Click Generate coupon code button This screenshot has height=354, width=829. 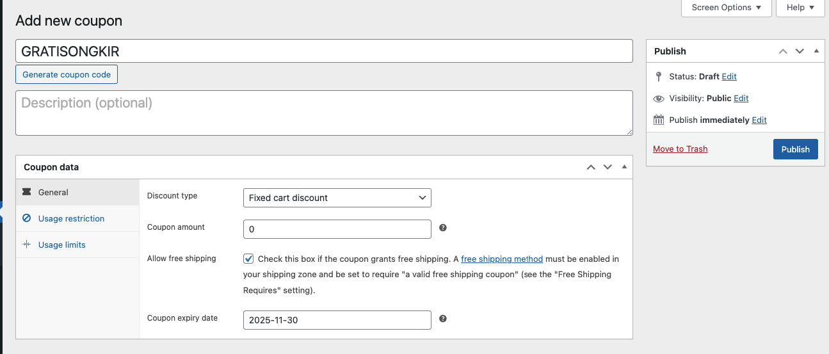[x=67, y=75]
